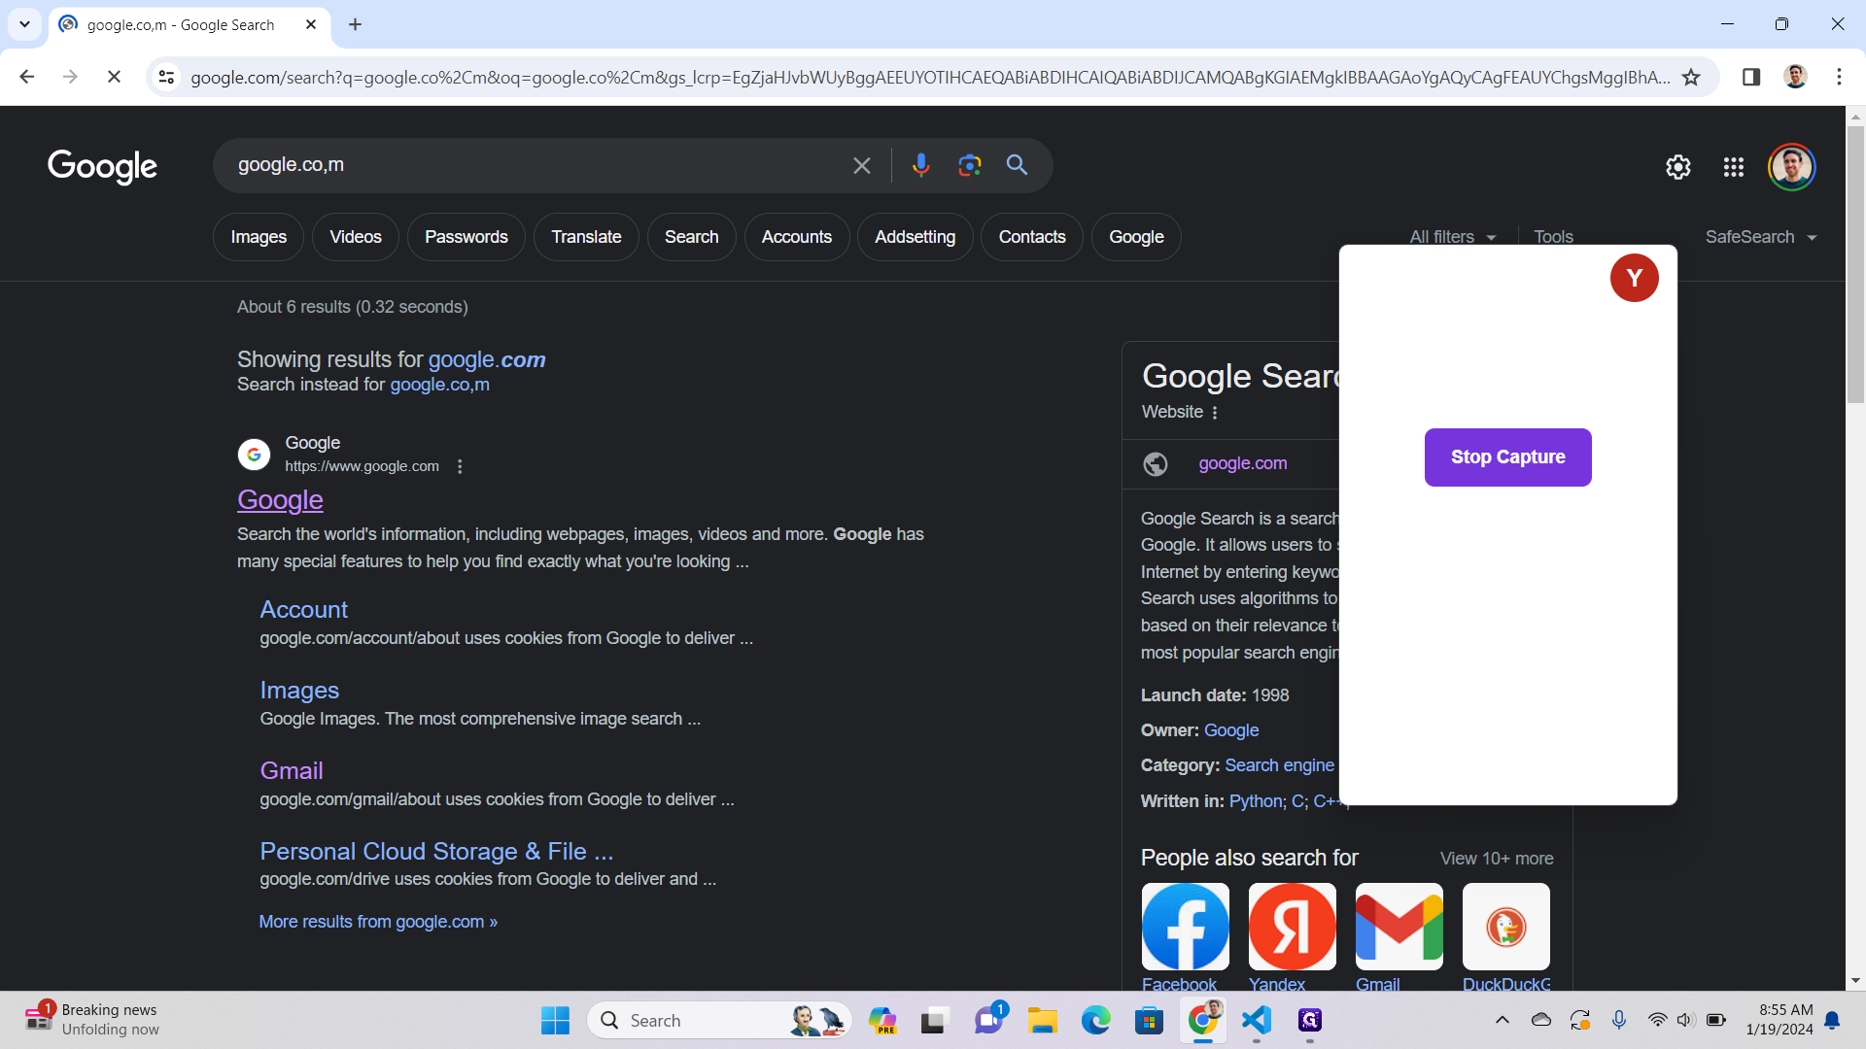Show hidden system tray icons

[x=1502, y=1020]
